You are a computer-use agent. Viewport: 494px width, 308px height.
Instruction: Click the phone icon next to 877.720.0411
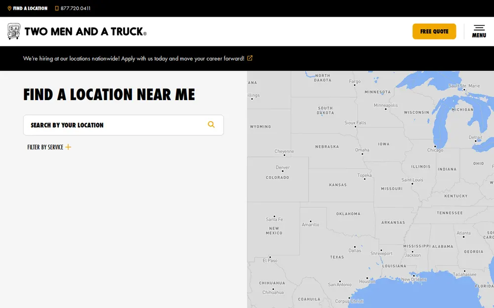57,8
